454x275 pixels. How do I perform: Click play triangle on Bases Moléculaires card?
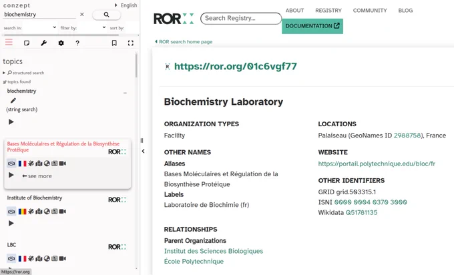(11, 175)
